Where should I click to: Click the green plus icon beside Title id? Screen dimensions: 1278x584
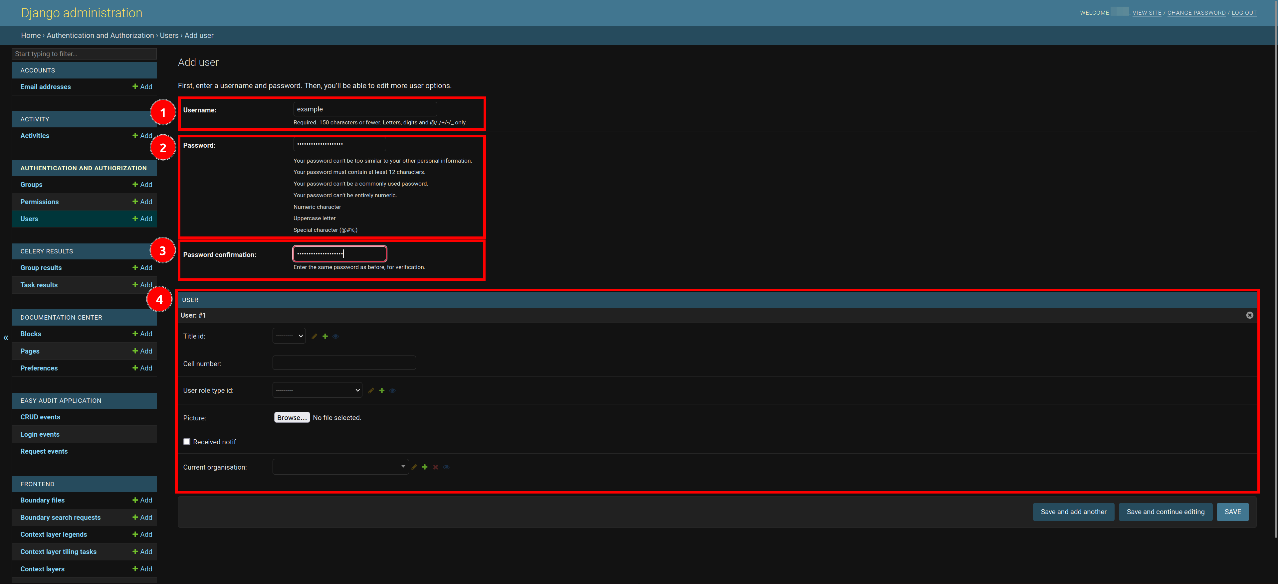coord(325,336)
